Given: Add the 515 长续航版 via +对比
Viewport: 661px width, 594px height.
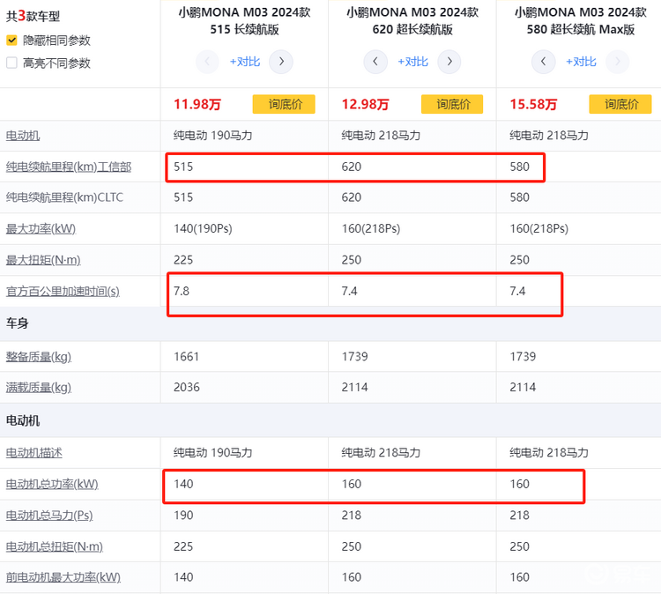Looking at the screenshot, I should click(244, 62).
